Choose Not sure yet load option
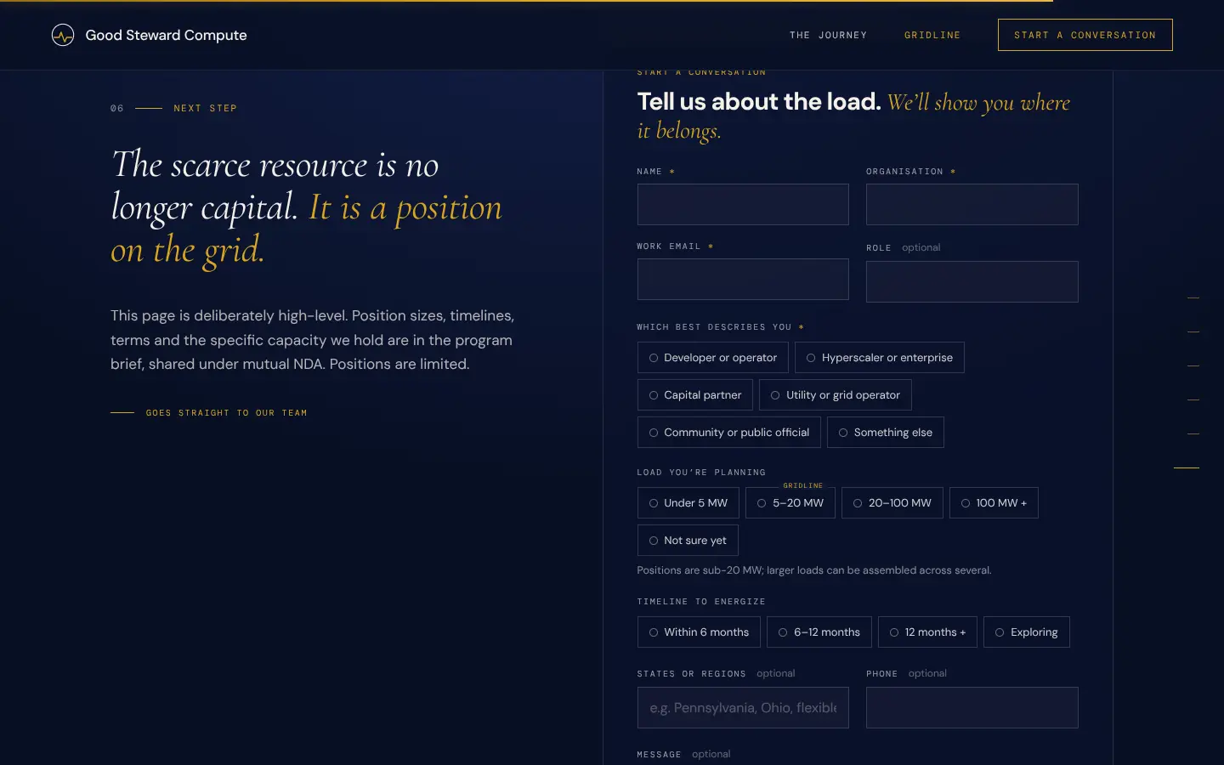 coord(688,541)
